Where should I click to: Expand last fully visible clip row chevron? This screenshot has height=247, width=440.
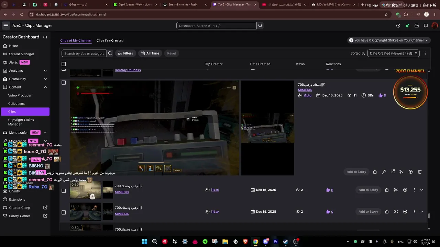422,212
